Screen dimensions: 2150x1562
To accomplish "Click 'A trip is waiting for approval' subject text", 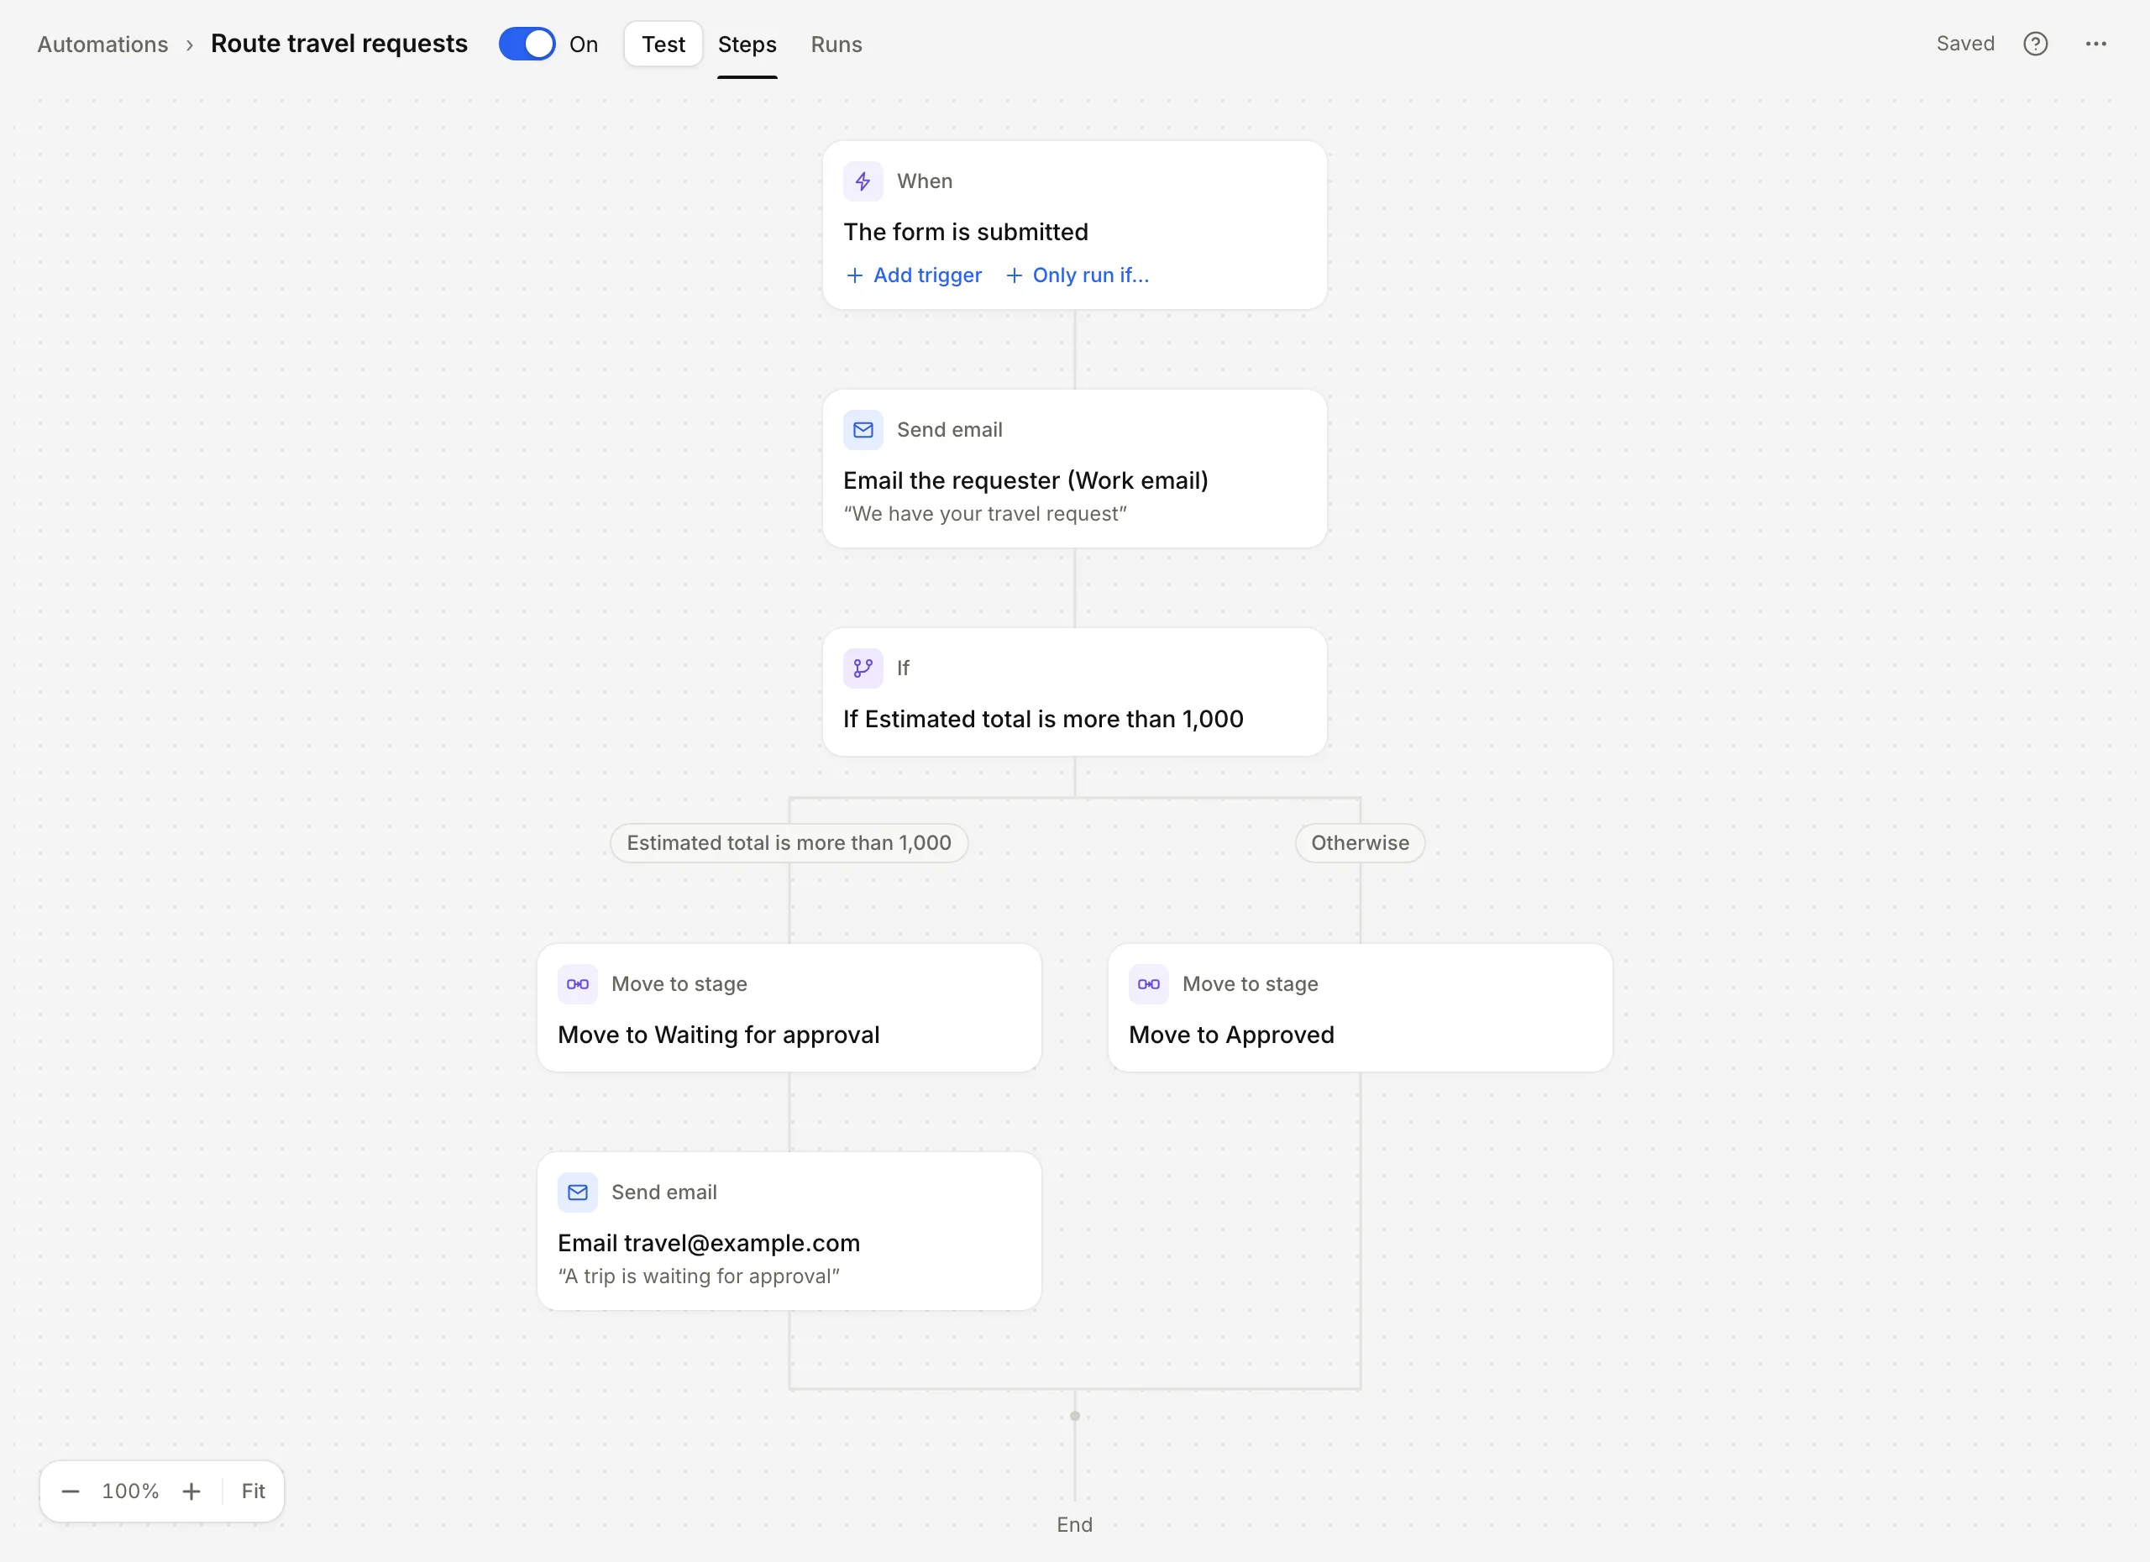I will tap(699, 1276).
